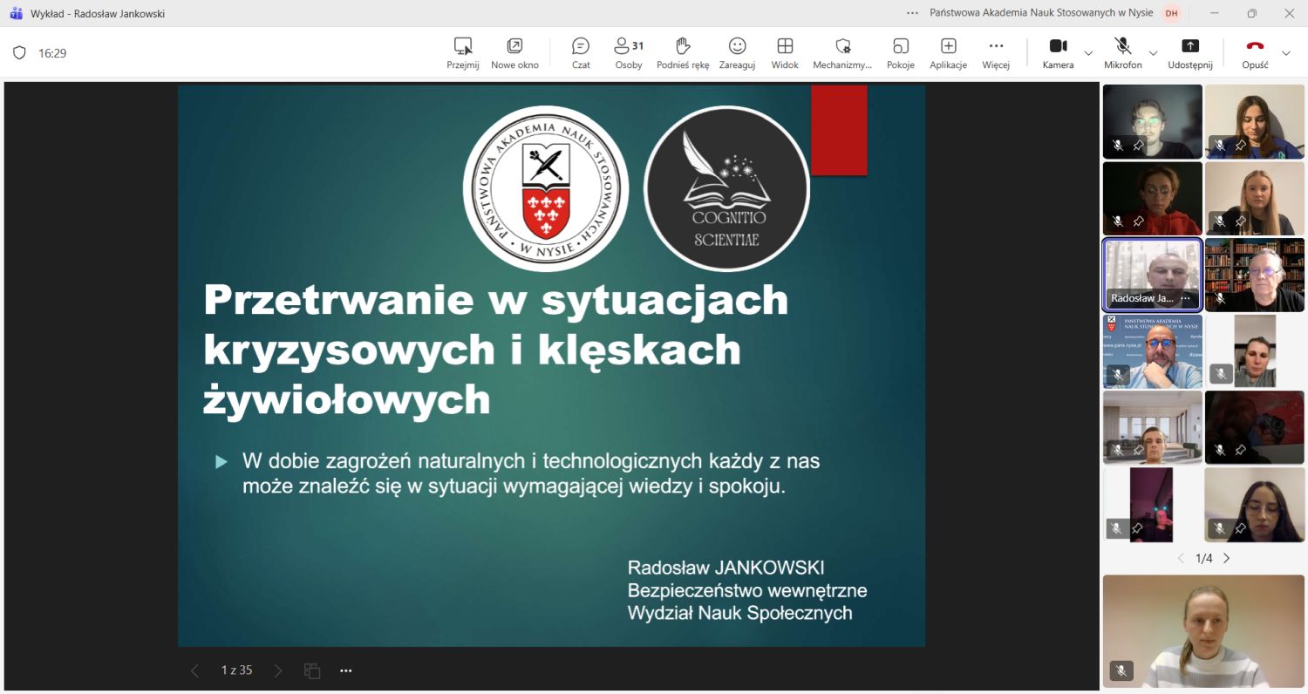Open the Widok view options

pos(784,52)
